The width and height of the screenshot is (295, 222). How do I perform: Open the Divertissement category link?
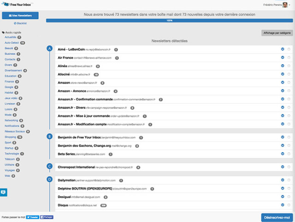[13, 71]
